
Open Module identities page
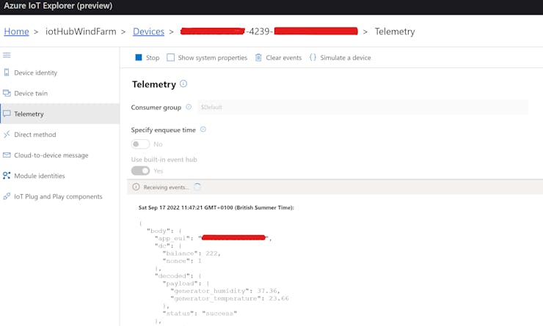tap(60, 176)
